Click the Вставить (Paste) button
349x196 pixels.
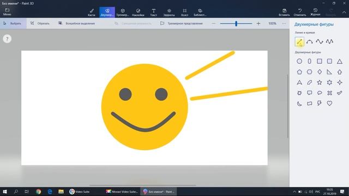(284, 12)
